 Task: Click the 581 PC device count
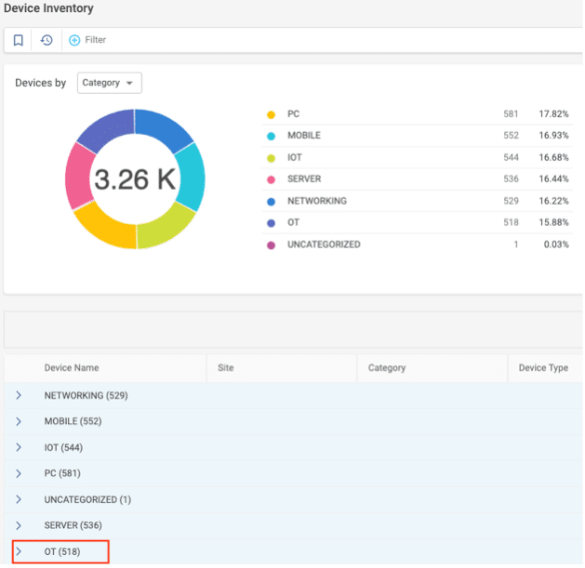511,113
